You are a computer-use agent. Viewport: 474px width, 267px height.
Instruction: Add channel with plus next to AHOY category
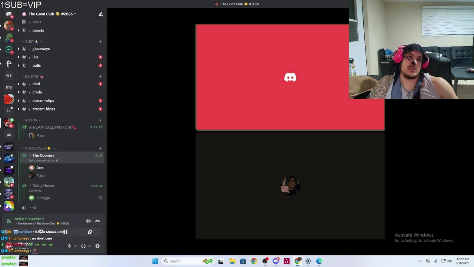tap(100, 42)
